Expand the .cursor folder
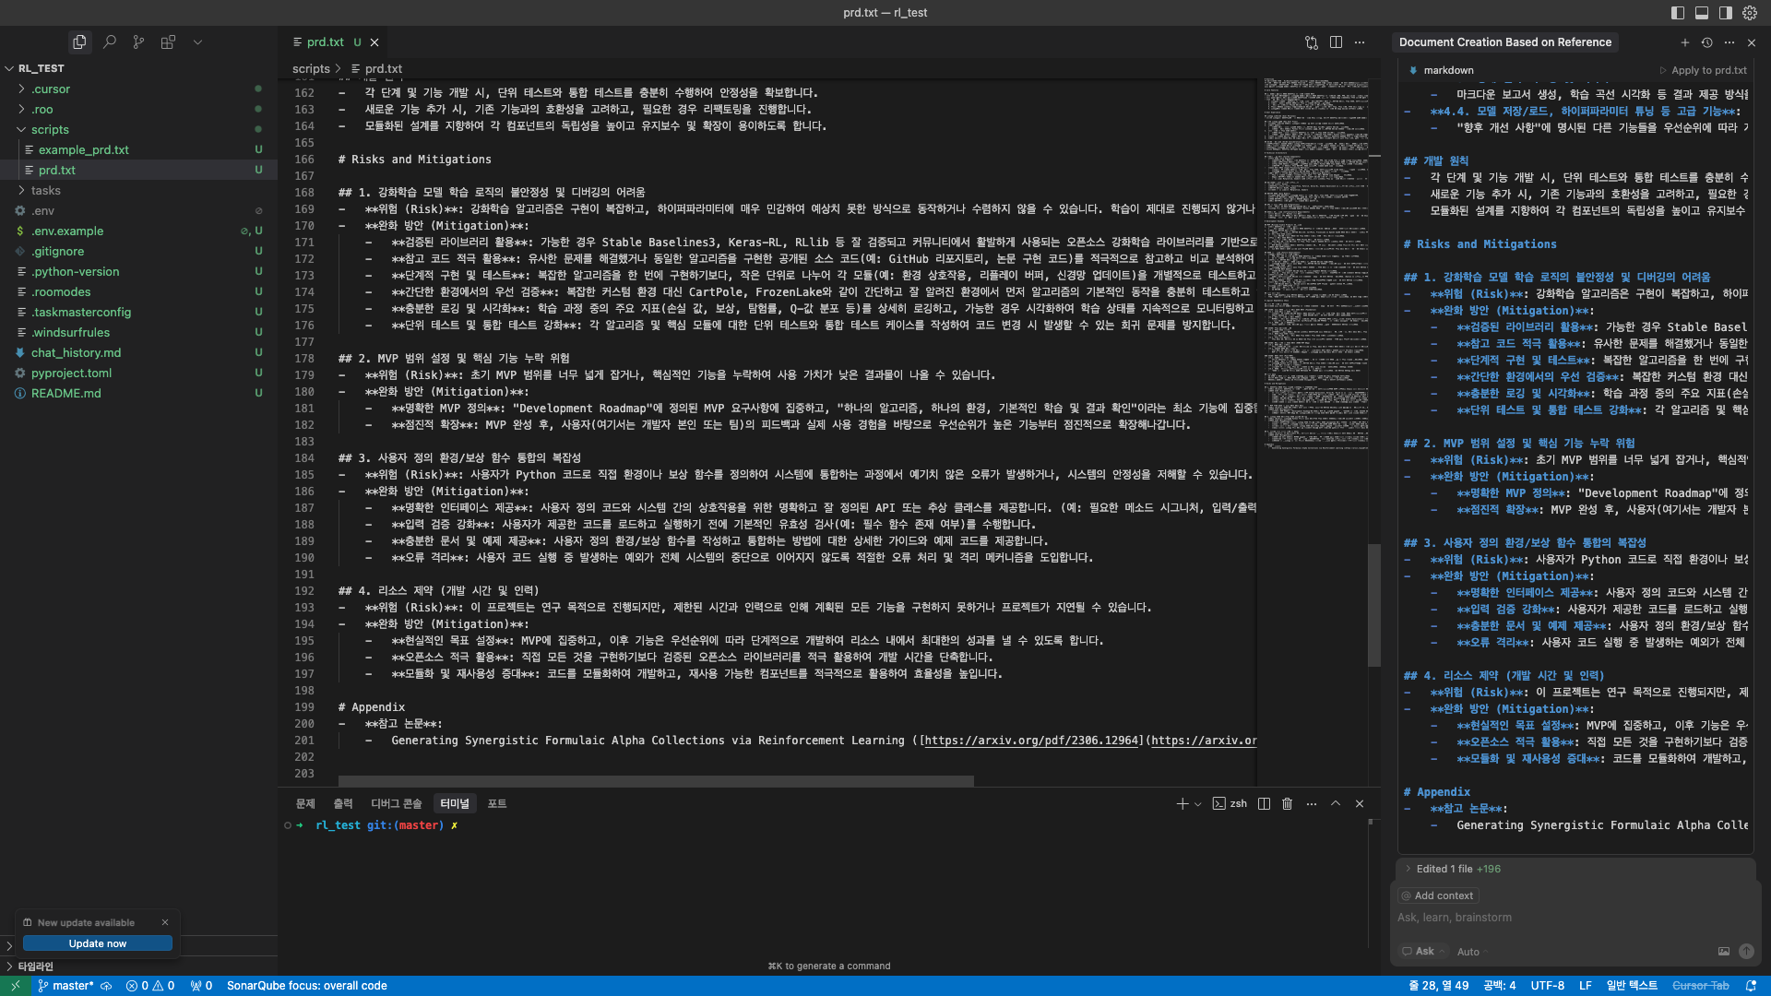This screenshot has height=996, width=1771. [138, 89]
